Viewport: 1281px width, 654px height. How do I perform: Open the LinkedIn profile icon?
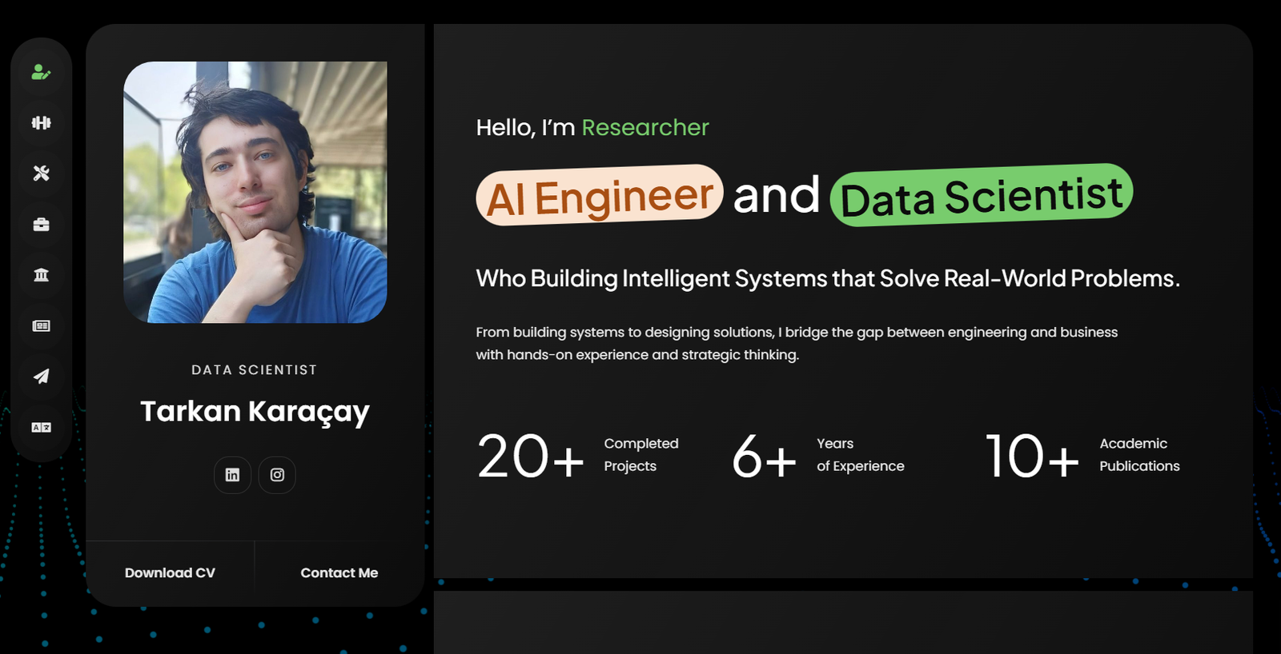(x=232, y=475)
